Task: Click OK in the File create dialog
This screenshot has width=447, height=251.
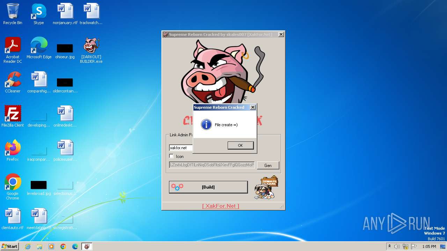Action: coord(240,145)
